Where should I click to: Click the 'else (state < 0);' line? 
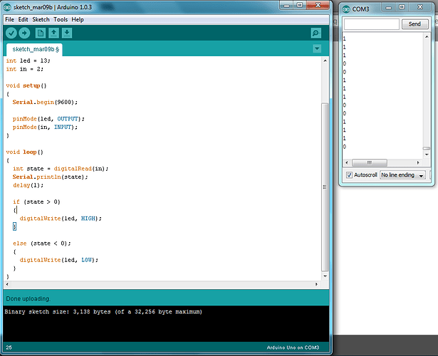point(41,244)
